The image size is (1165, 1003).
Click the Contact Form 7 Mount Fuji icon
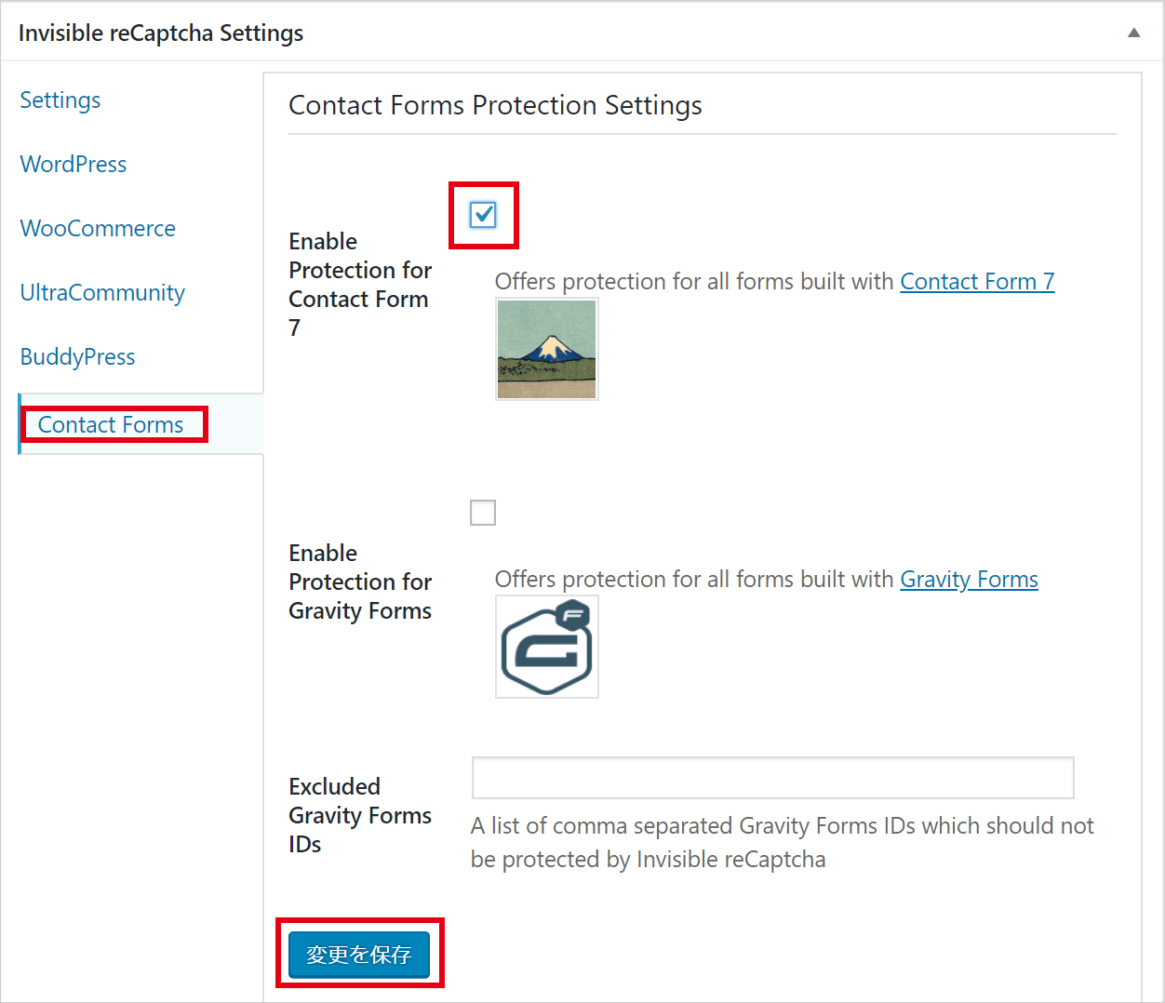pos(546,349)
